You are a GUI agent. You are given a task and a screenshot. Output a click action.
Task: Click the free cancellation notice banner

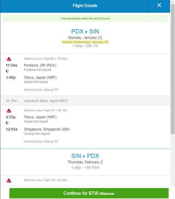tap(85, 18)
